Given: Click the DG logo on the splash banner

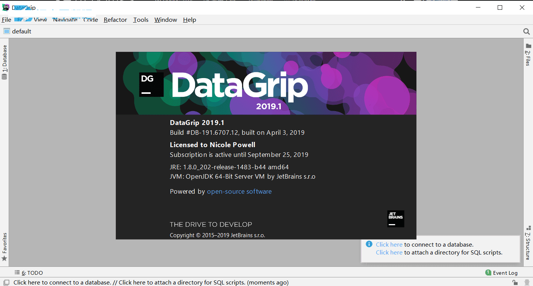Looking at the screenshot, I should (151, 84).
